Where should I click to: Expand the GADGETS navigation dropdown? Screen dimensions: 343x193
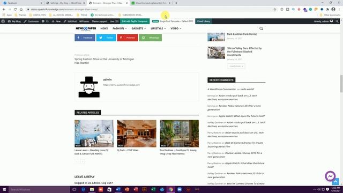point(139,28)
